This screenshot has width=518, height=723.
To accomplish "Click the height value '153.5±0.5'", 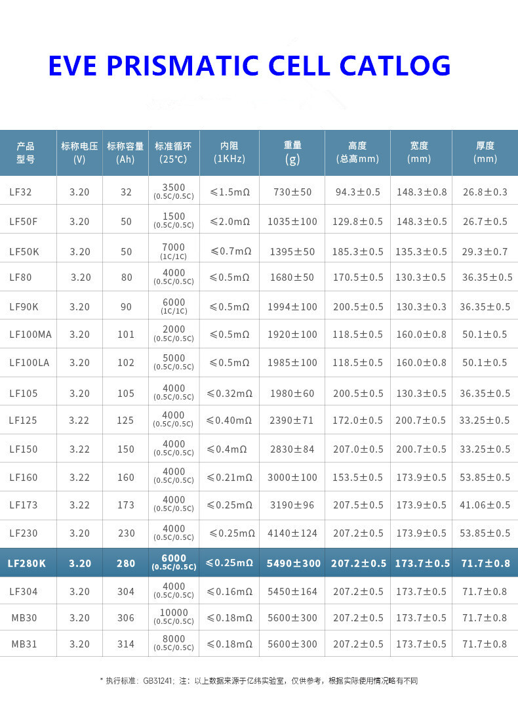I will tap(357, 477).
